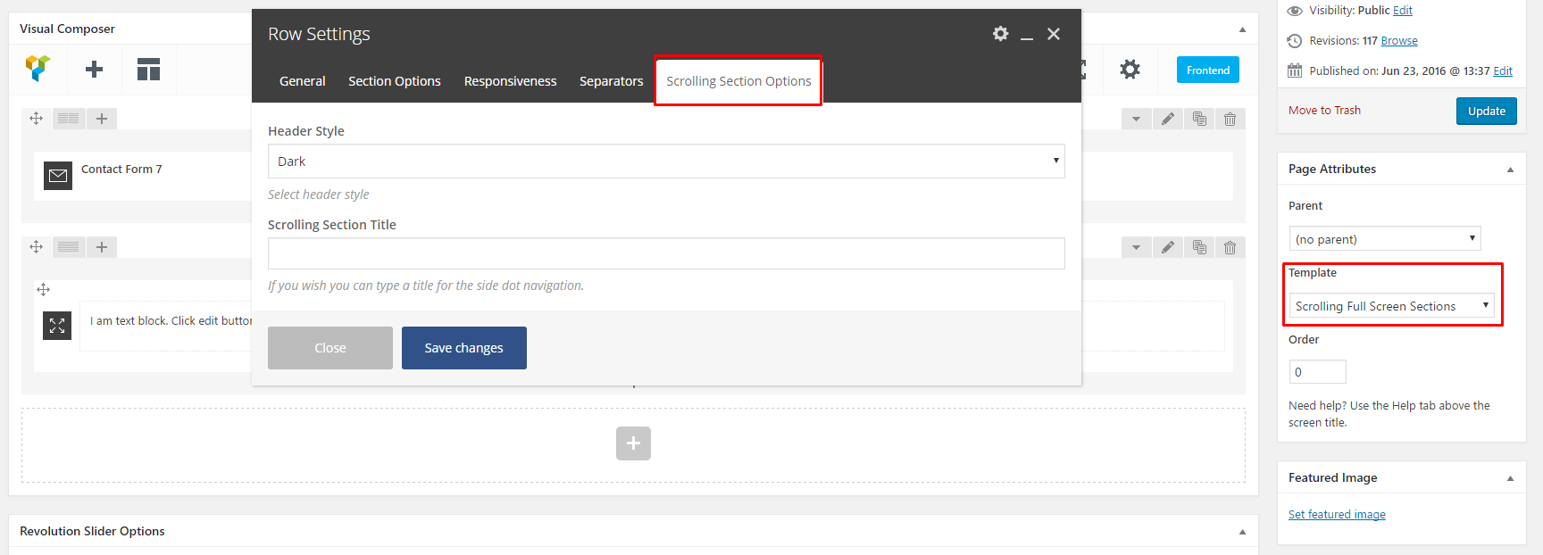
Task: Add new row with large plus button
Action: click(x=633, y=443)
